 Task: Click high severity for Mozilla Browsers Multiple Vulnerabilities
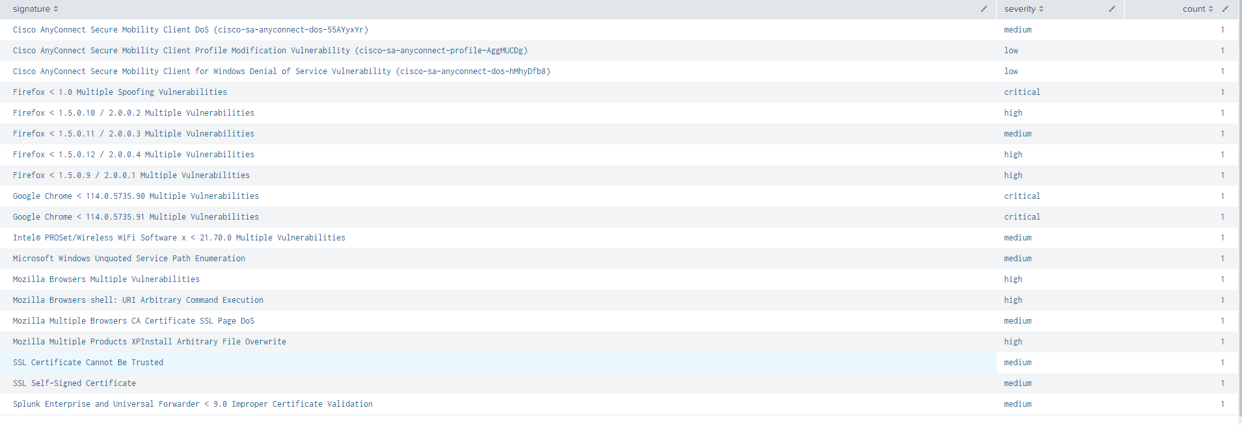(x=1013, y=279)
